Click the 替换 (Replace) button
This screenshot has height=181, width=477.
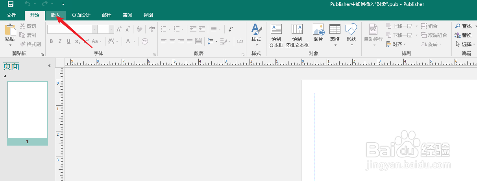pyautogui.click(x=463, y=35)
